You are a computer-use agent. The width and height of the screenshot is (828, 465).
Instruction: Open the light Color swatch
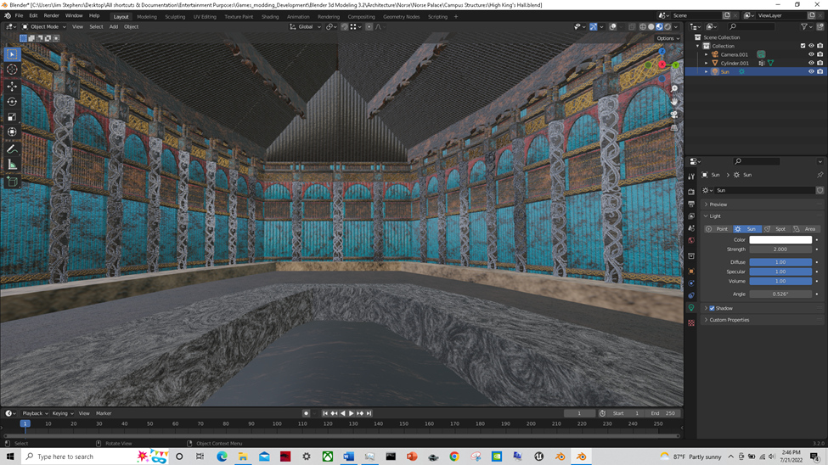coord(780,240)
